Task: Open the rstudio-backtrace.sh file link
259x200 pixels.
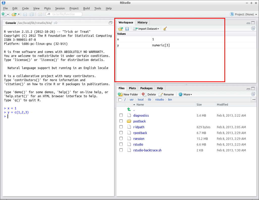Action: pyautogui.click(x=147, y=150)
